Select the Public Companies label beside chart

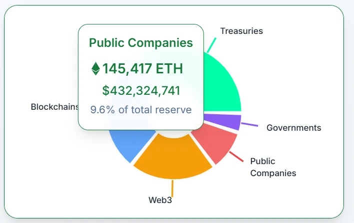click(x=272, y=167)
